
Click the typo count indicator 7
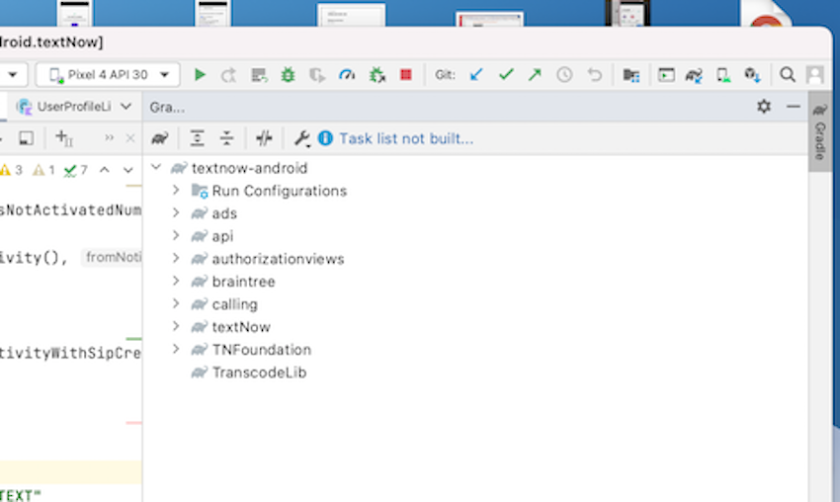[x=75, y=170]
